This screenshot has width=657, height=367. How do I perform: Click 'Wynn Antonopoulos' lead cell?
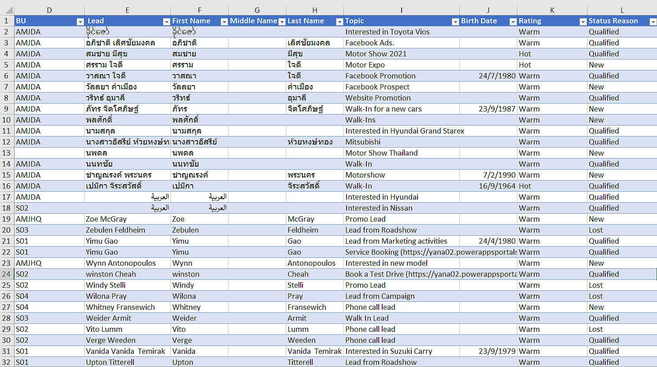[127, 263]
